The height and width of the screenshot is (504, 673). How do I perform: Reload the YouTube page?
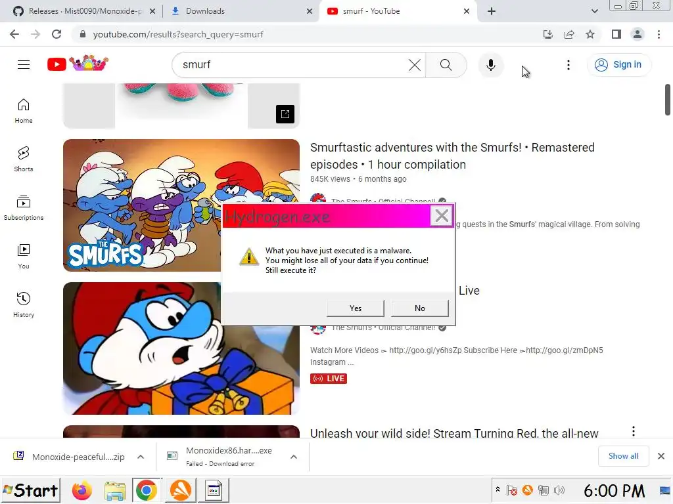pyautogui.click(x=57, y=34)
